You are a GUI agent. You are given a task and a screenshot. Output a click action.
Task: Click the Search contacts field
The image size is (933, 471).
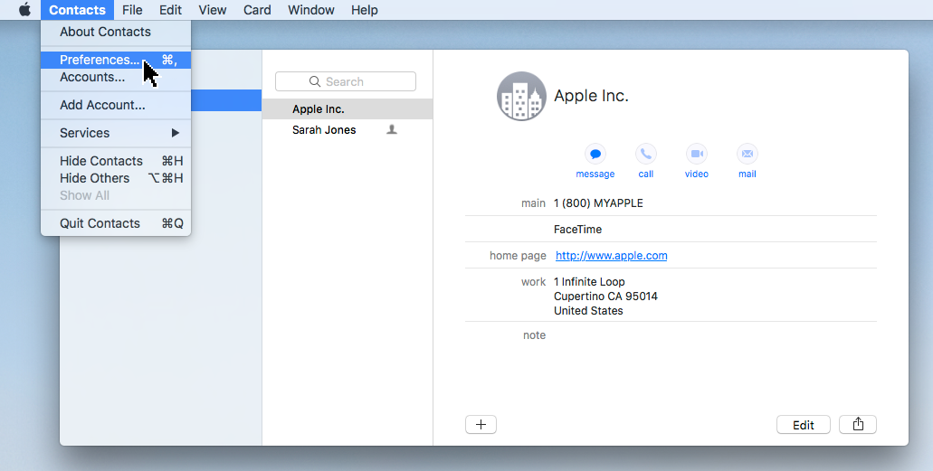(x=346, y=81)
